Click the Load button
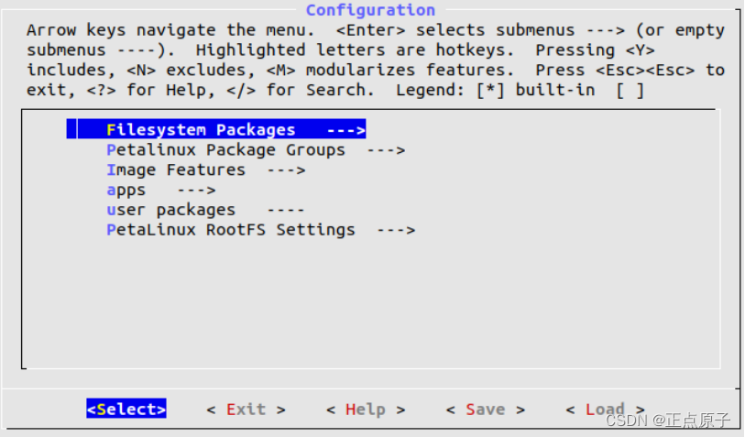 [x=605, y=410]
